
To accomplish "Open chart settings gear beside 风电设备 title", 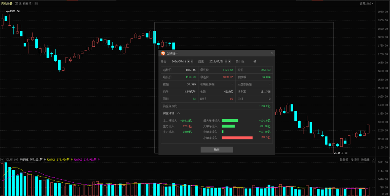I will click(x=36, y=3).
